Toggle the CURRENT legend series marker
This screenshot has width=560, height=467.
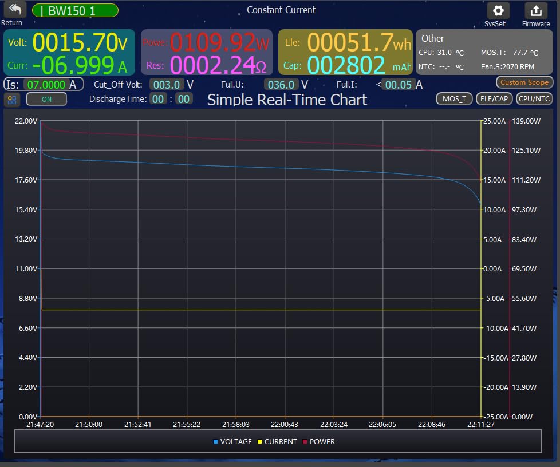259,442
